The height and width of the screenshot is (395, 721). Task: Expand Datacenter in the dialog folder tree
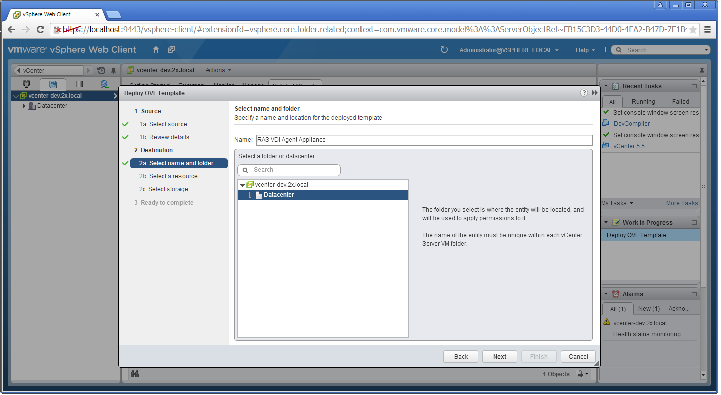[251, 195]
